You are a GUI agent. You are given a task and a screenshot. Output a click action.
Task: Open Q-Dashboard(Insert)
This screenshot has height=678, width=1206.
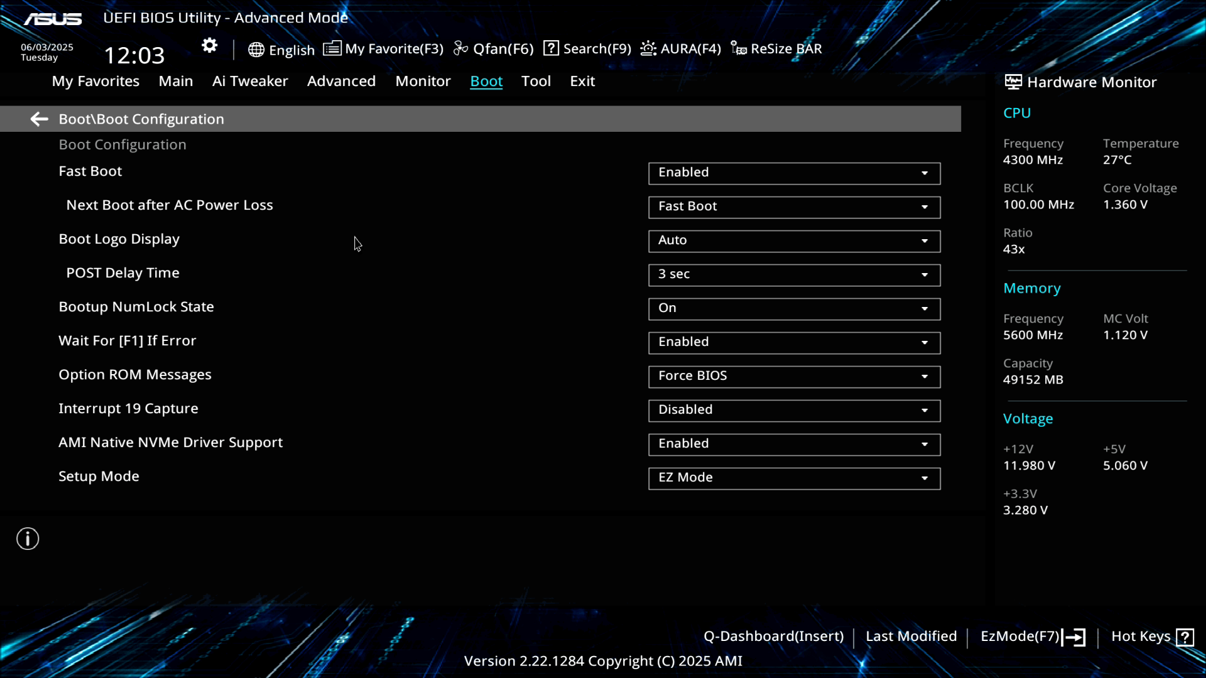coord(773,637)
